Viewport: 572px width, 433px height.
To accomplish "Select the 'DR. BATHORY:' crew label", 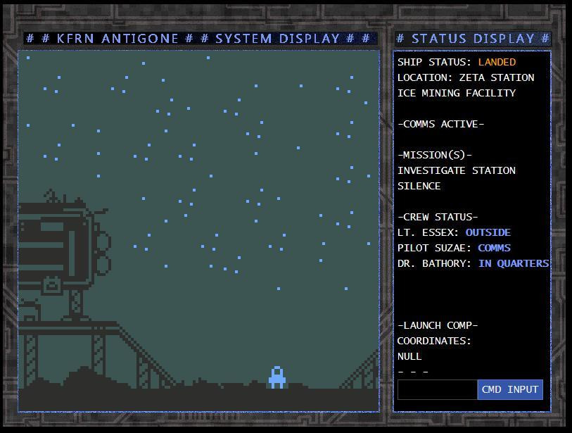I will coord(435,263).
